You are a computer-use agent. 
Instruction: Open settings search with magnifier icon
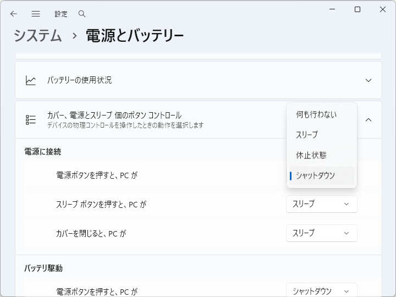click(82, 14)
